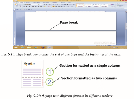Image resolution: width=134 pixels, height=99 pixels.
Task: Click the Superscript icon
Action: click(39, 6)
